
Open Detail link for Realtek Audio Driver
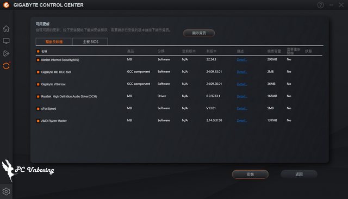(x=242, y=96)
